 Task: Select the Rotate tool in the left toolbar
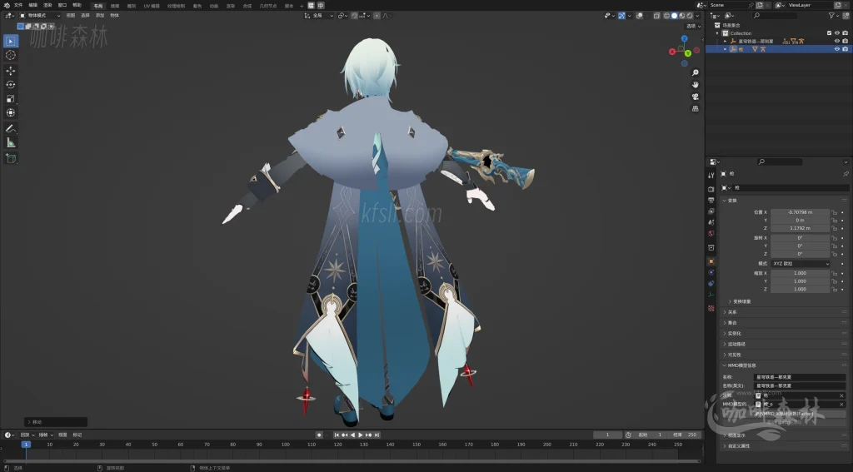(x=10, y=84)
